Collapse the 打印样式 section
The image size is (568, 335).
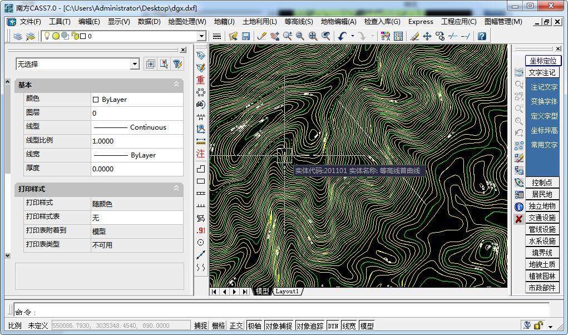(176, 188)
